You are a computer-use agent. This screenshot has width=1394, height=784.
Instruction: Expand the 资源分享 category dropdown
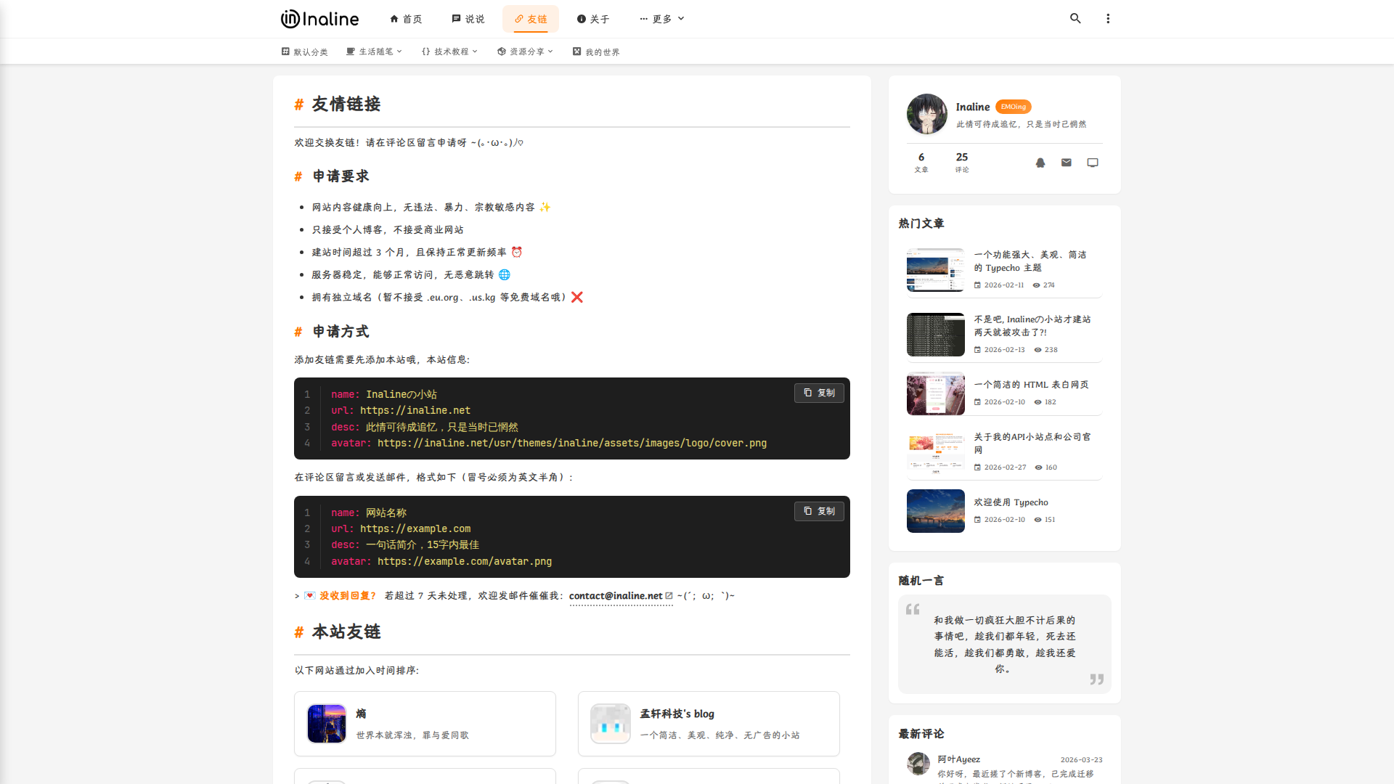[x=550, y=52]
